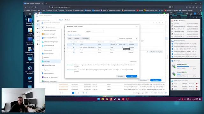Open Domaine/LDAP item
The width and height of the screenshot is (204, 114).
click(49, 46)
